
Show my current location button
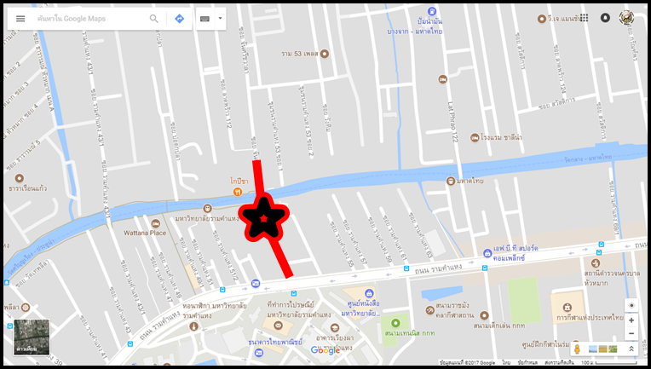(x=631, y=305)
